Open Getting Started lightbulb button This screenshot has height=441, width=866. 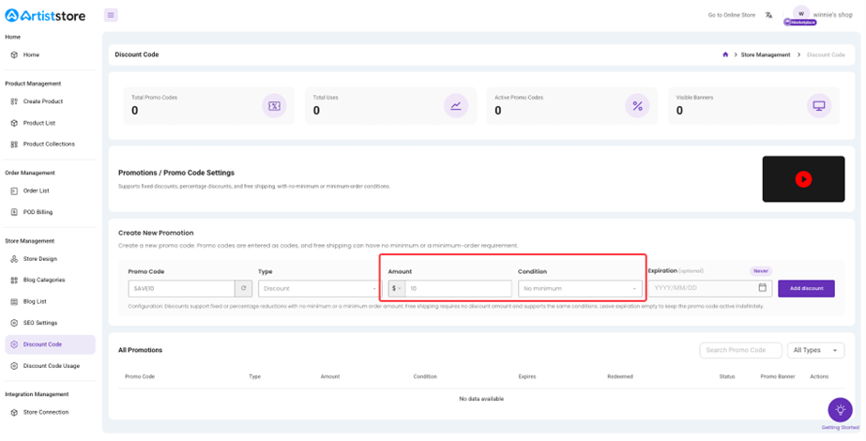click(840, 410)
